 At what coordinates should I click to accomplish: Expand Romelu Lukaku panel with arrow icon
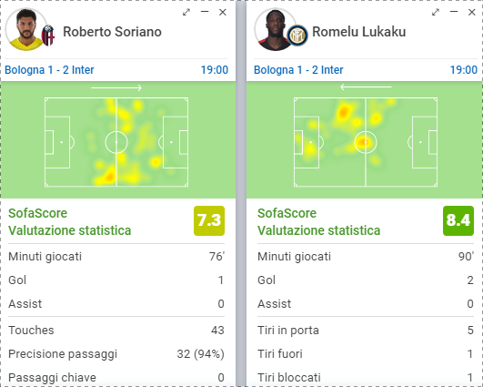click(x=436, y=13)
